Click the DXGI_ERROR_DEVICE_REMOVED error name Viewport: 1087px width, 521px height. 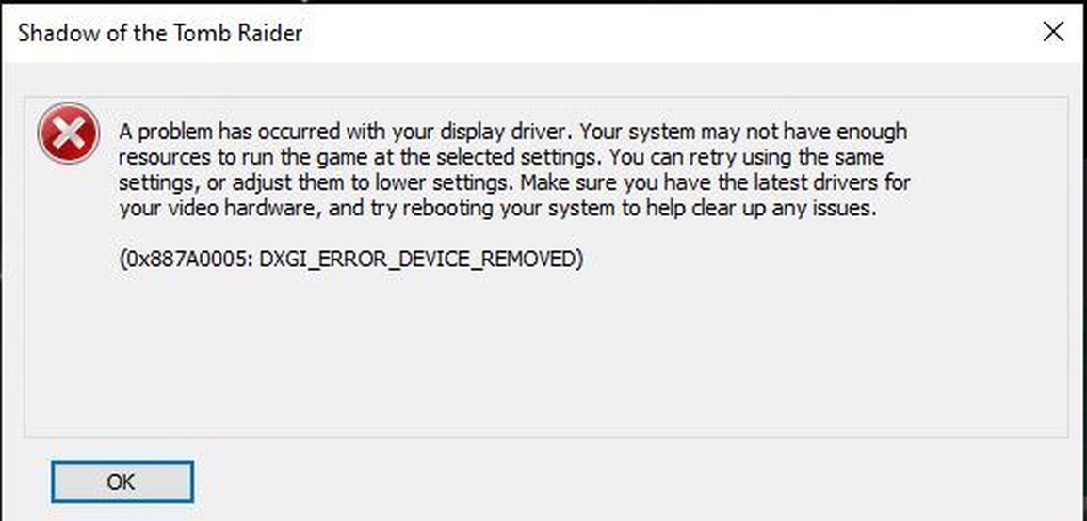point(417,259)
